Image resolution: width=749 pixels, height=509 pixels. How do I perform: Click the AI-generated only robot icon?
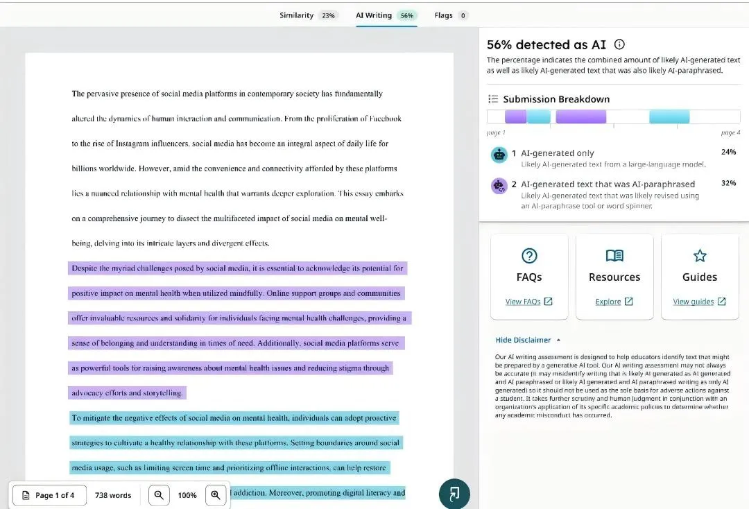pyautogui.click(x=499, y=155)
